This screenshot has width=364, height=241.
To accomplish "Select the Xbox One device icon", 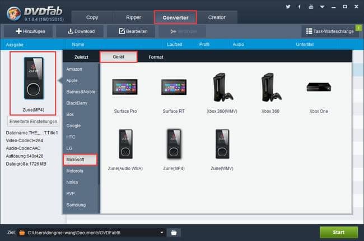I will pos(319,86).
